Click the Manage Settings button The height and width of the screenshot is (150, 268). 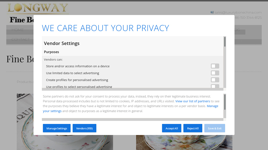click(x=57, y=128)
